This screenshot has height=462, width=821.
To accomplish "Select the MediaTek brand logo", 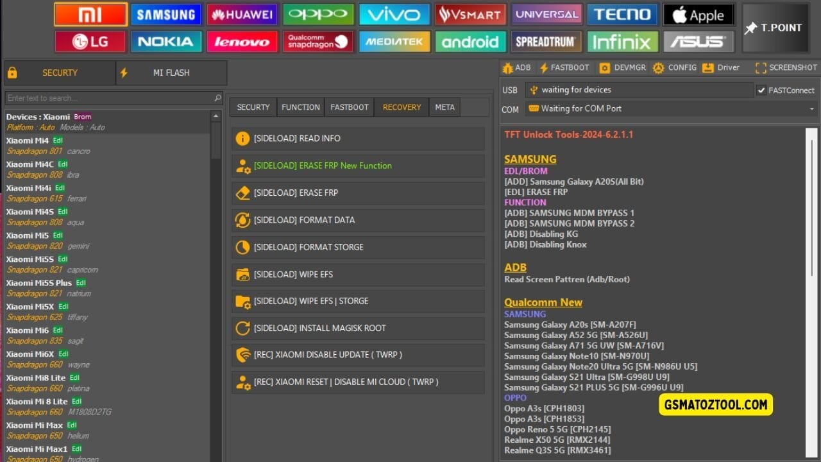I will (x=394, y=41).
